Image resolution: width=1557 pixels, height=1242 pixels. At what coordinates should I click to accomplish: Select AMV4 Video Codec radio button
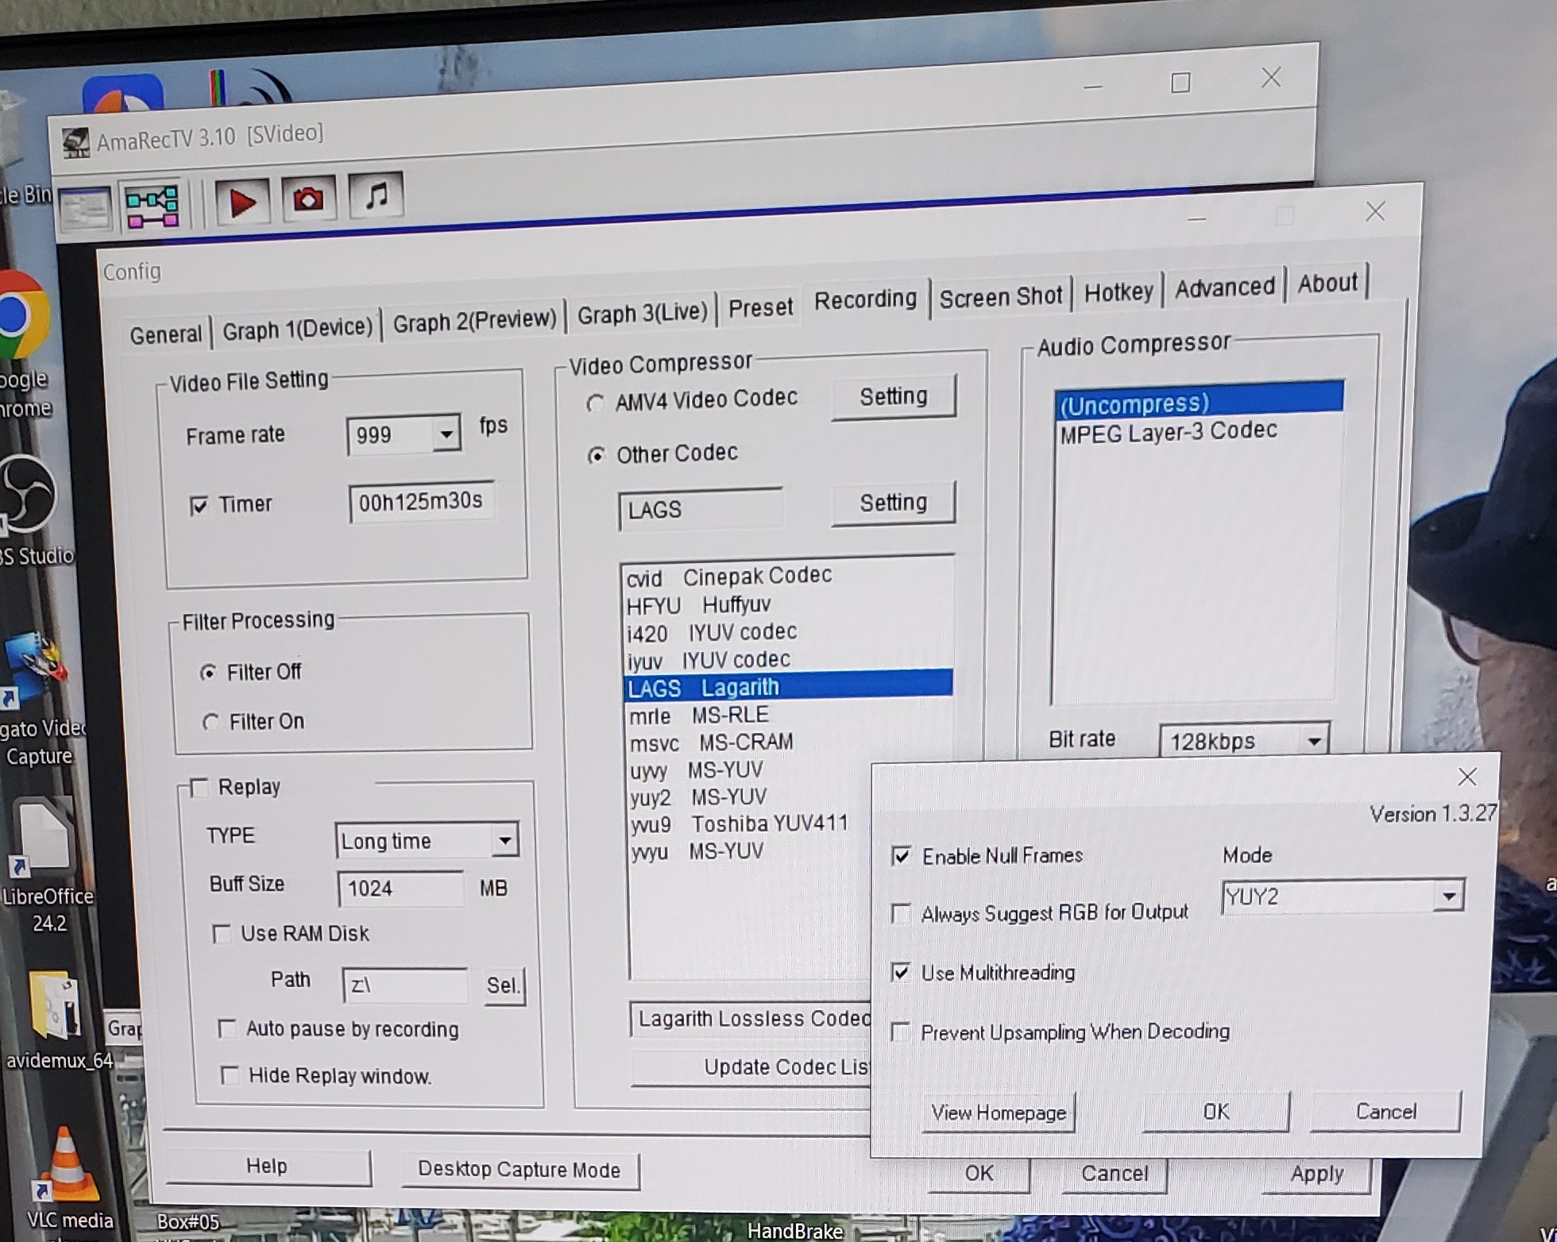point(595,403)
